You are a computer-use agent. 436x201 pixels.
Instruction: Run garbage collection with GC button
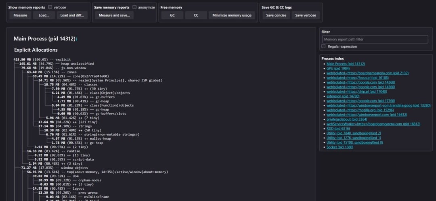coord(172,15)
